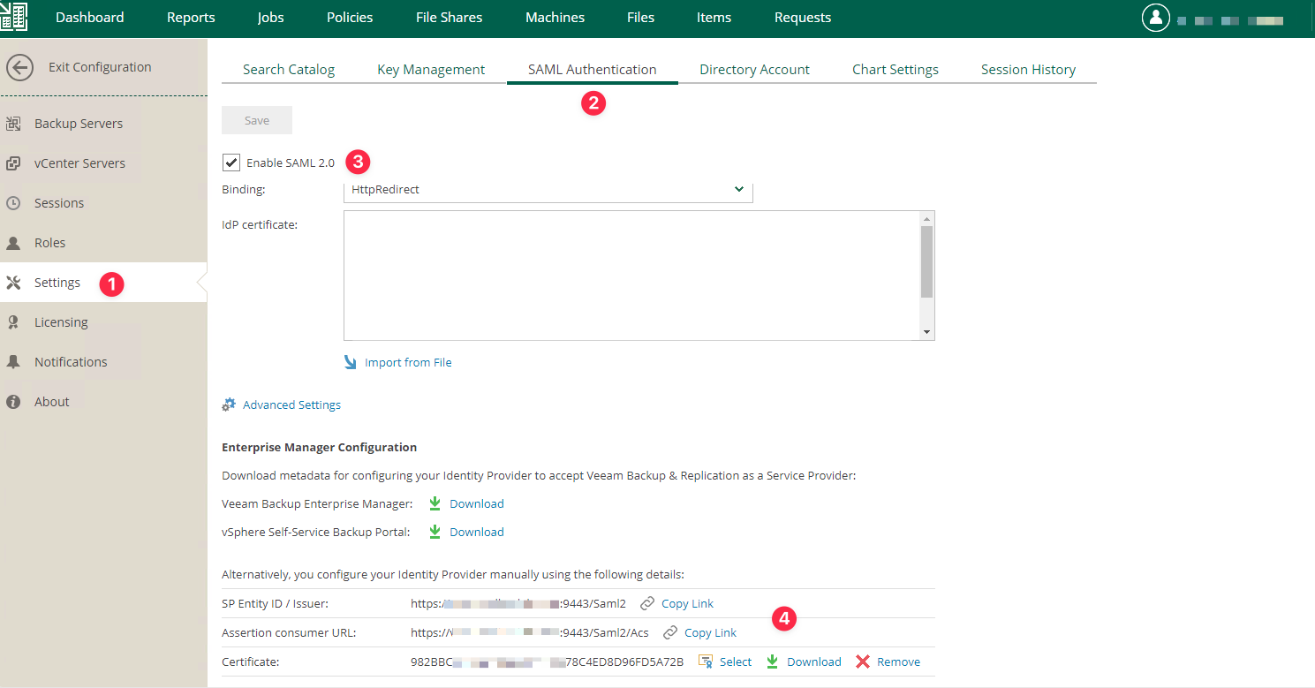Click the Import from File arrow icon

tap(351, 362)
